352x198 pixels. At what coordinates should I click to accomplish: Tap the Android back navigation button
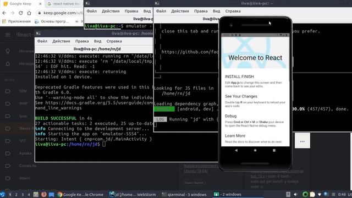[236, 150]
